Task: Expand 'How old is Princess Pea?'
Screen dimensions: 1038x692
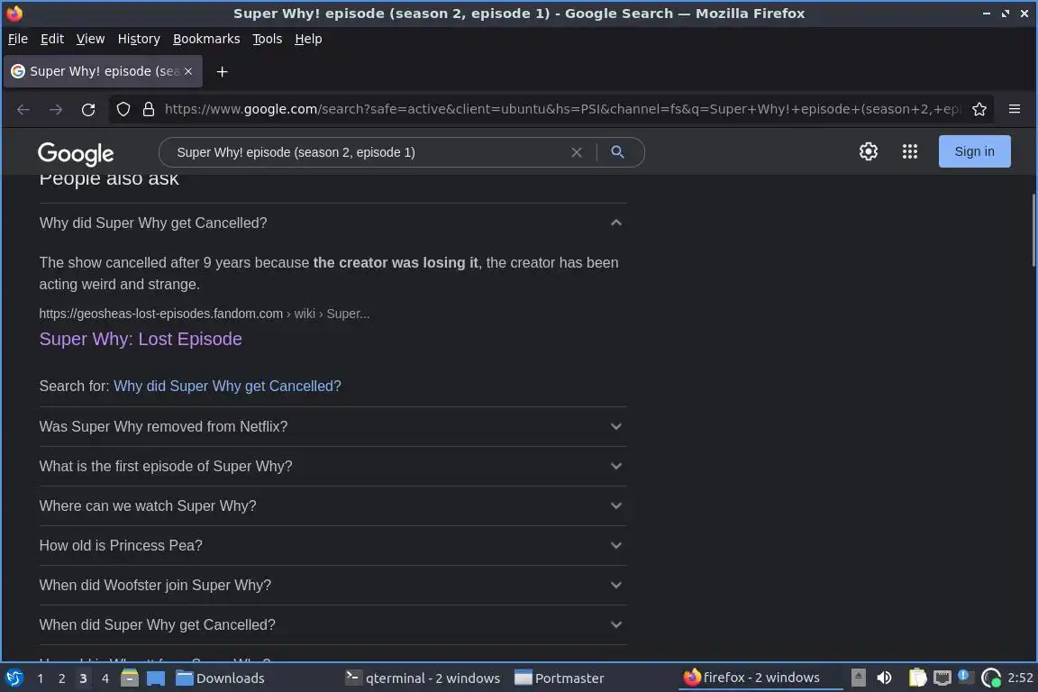Action: [333, 546]
